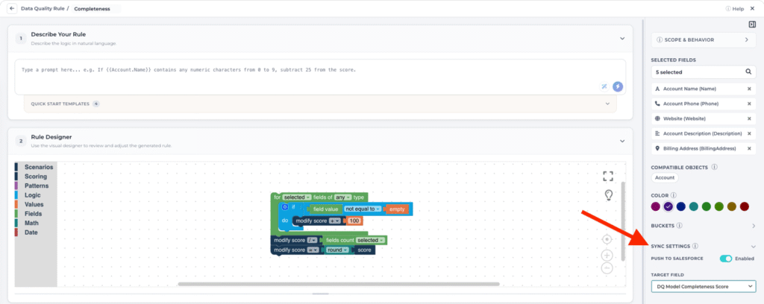This screenshot has height=304, width=764.
Task: Click the 'field value' block
Action: pyautogui.click(x=325, y=209)
